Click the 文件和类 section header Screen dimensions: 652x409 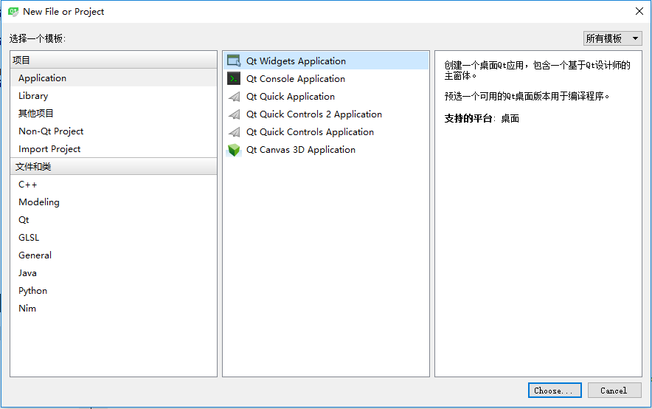click(113, 166)
